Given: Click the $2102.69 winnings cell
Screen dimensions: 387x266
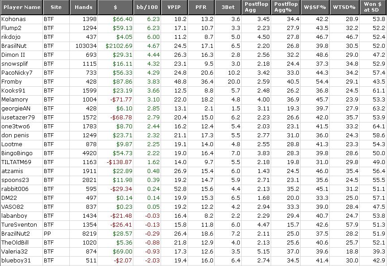Looking at the screenshot, I should pos(119,46).
